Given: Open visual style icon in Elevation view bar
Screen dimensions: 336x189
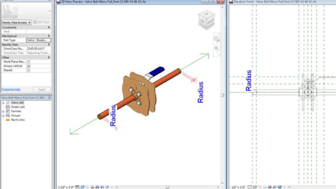Looking at the screenshot, I should pyautogui.click(x=255, y=187).
